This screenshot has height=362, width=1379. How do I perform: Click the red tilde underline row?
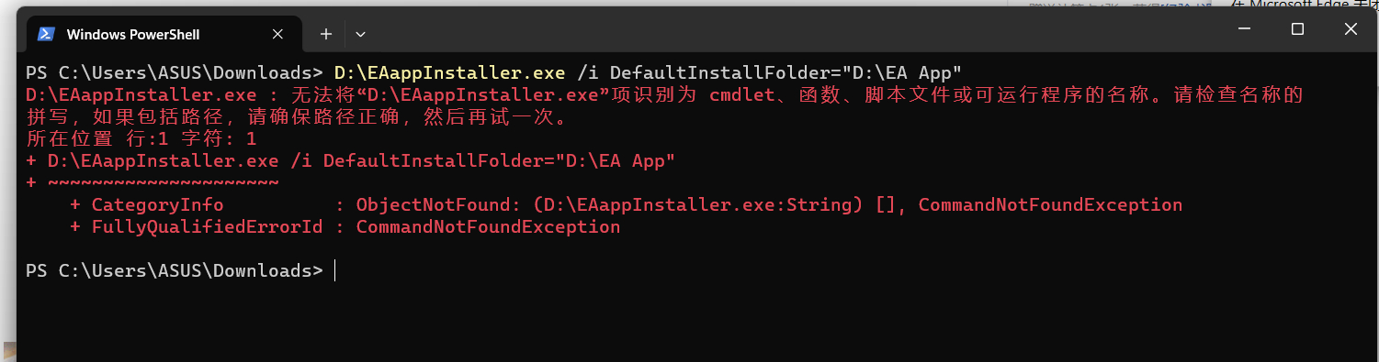pyautogui.click(x=153, y=182)
